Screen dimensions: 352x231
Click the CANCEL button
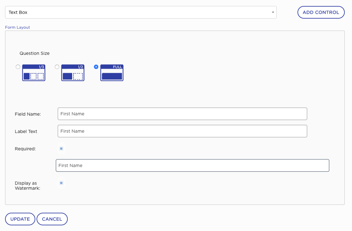(52, 219)
